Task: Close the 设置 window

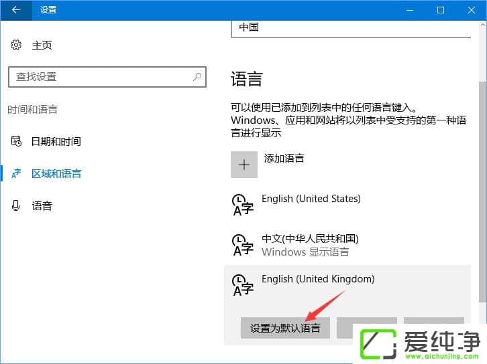Action: point(471,10)
